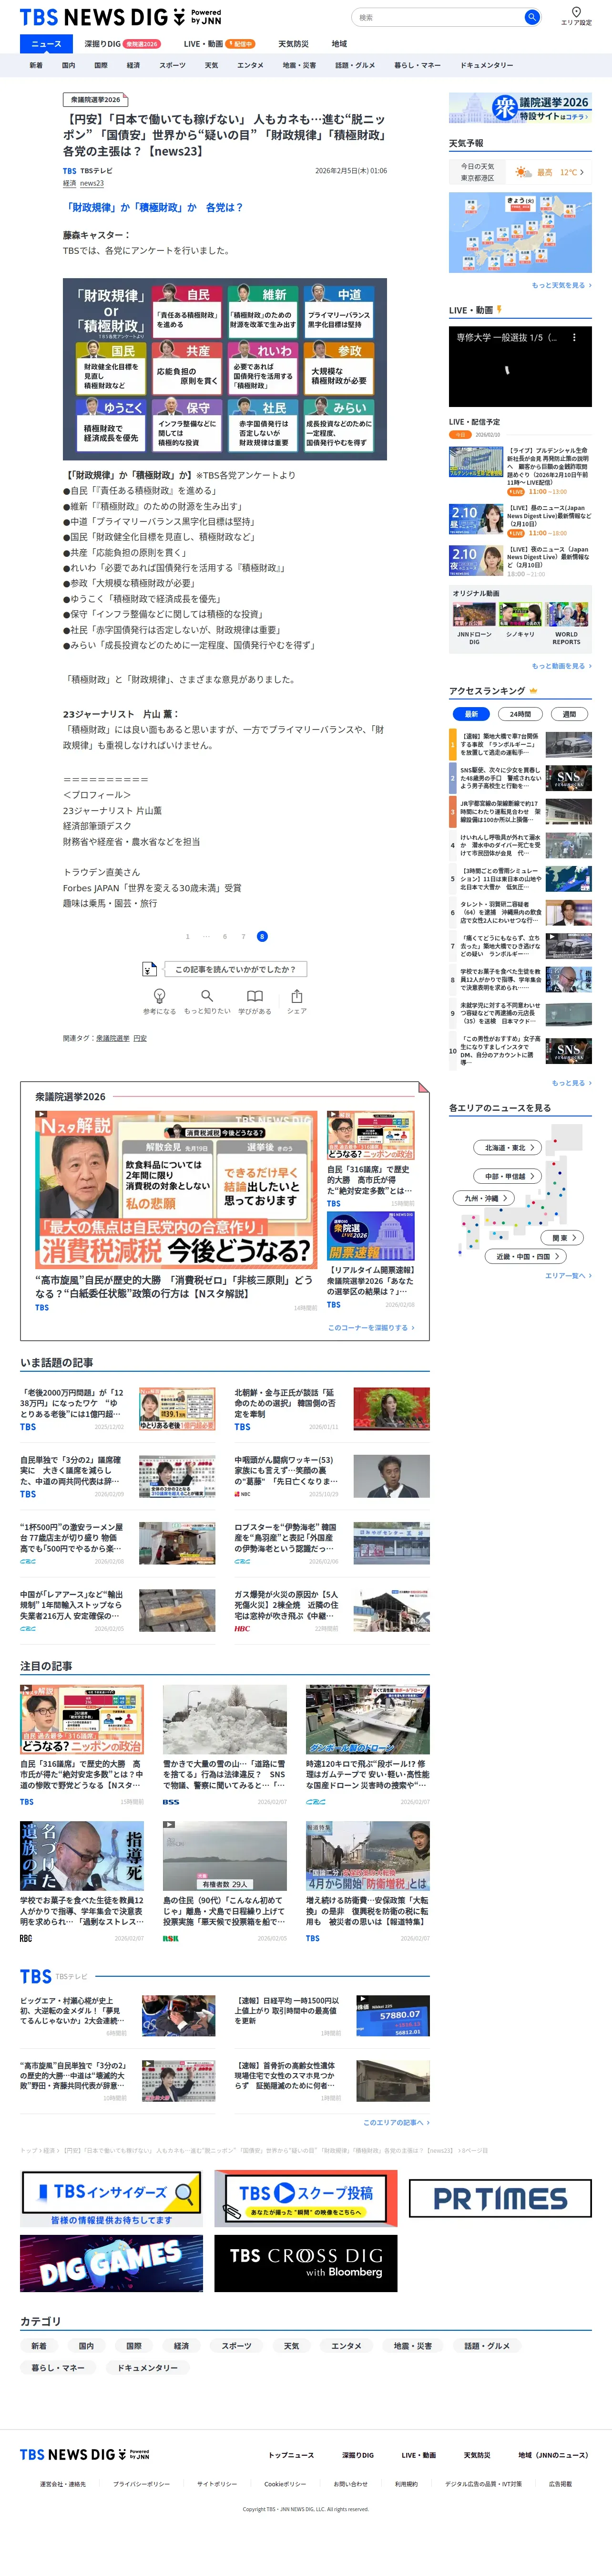The width and height of the screenshot is (612, 2576).
Task: Choose the 北海道・東北 area button
Action: tap(508, 1147)
